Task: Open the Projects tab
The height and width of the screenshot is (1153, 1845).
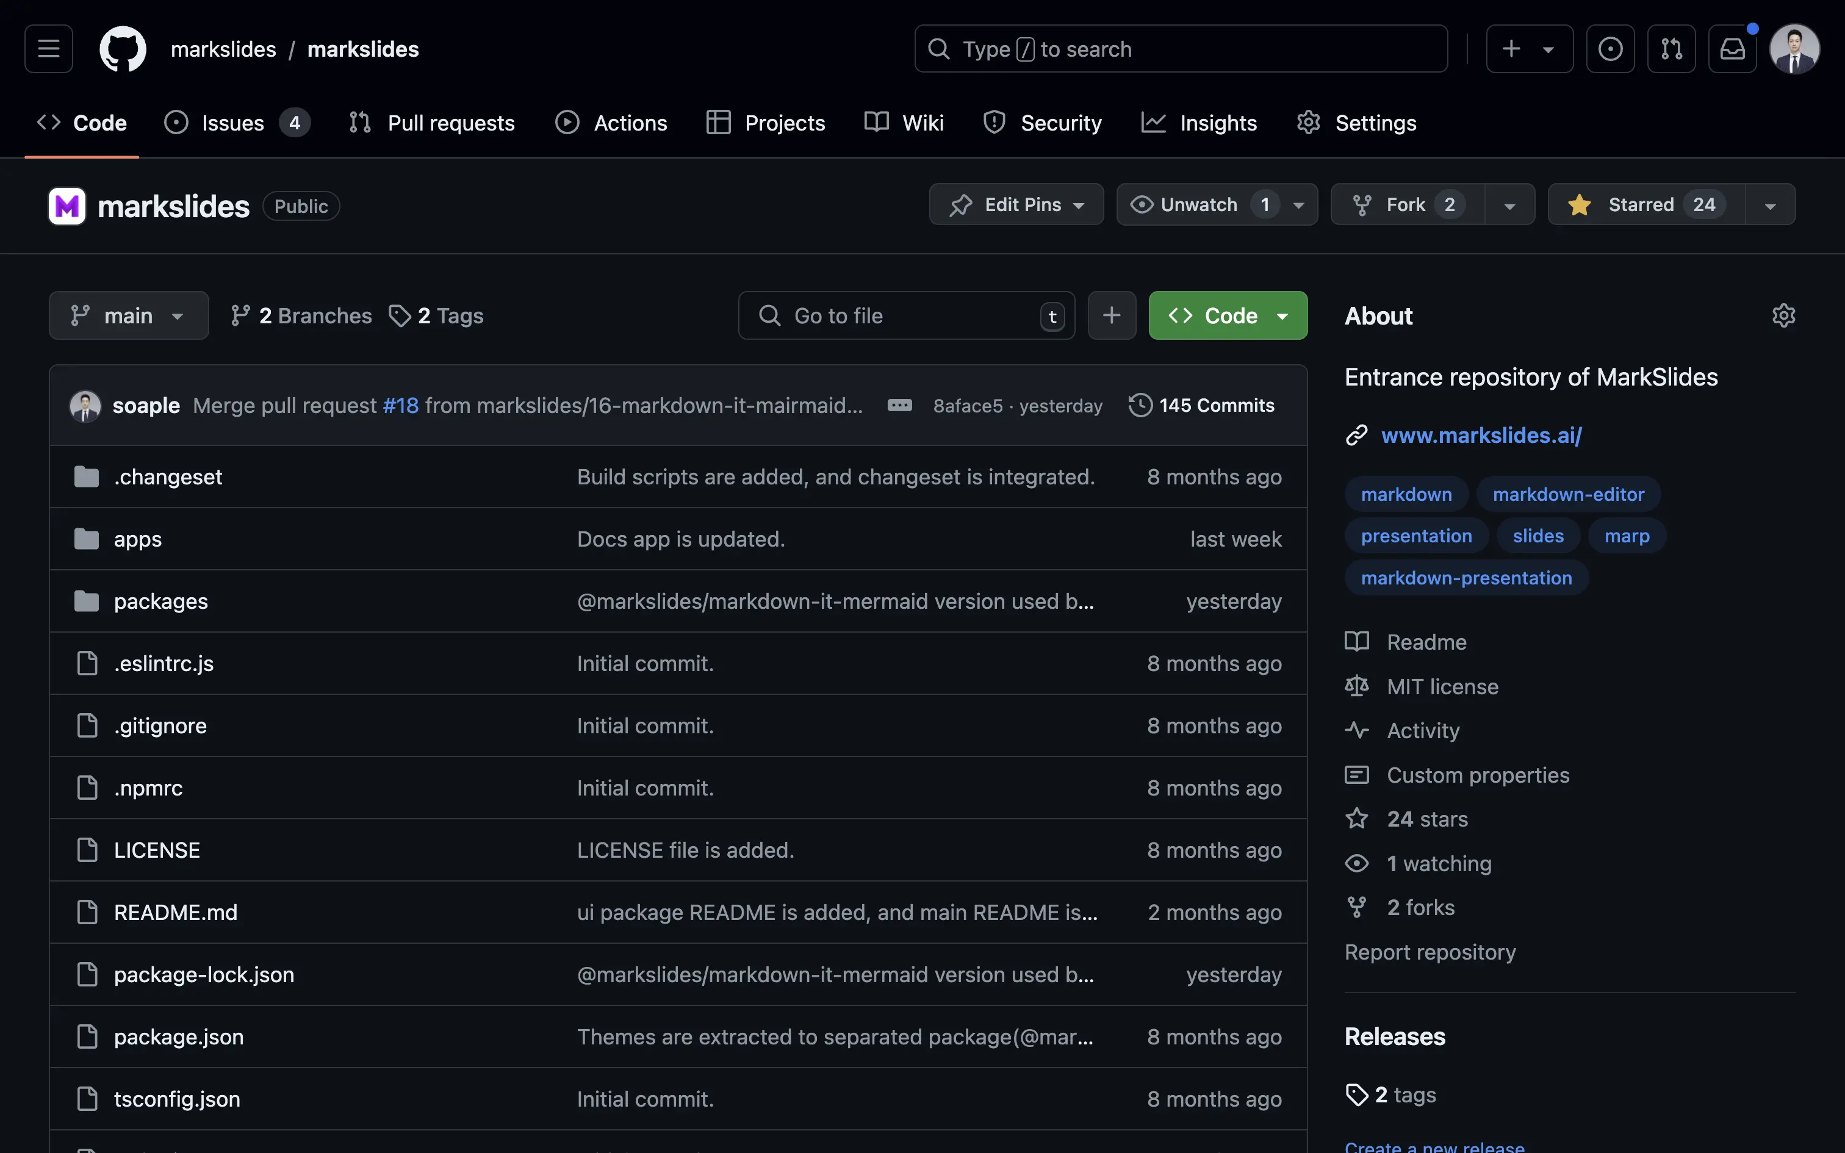Action: coord(766,123)
